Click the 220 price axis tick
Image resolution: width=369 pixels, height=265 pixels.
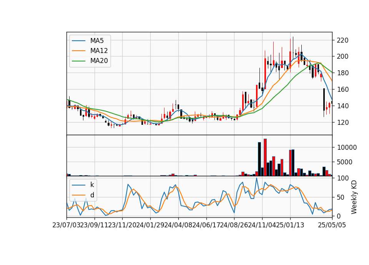(342, 40)
